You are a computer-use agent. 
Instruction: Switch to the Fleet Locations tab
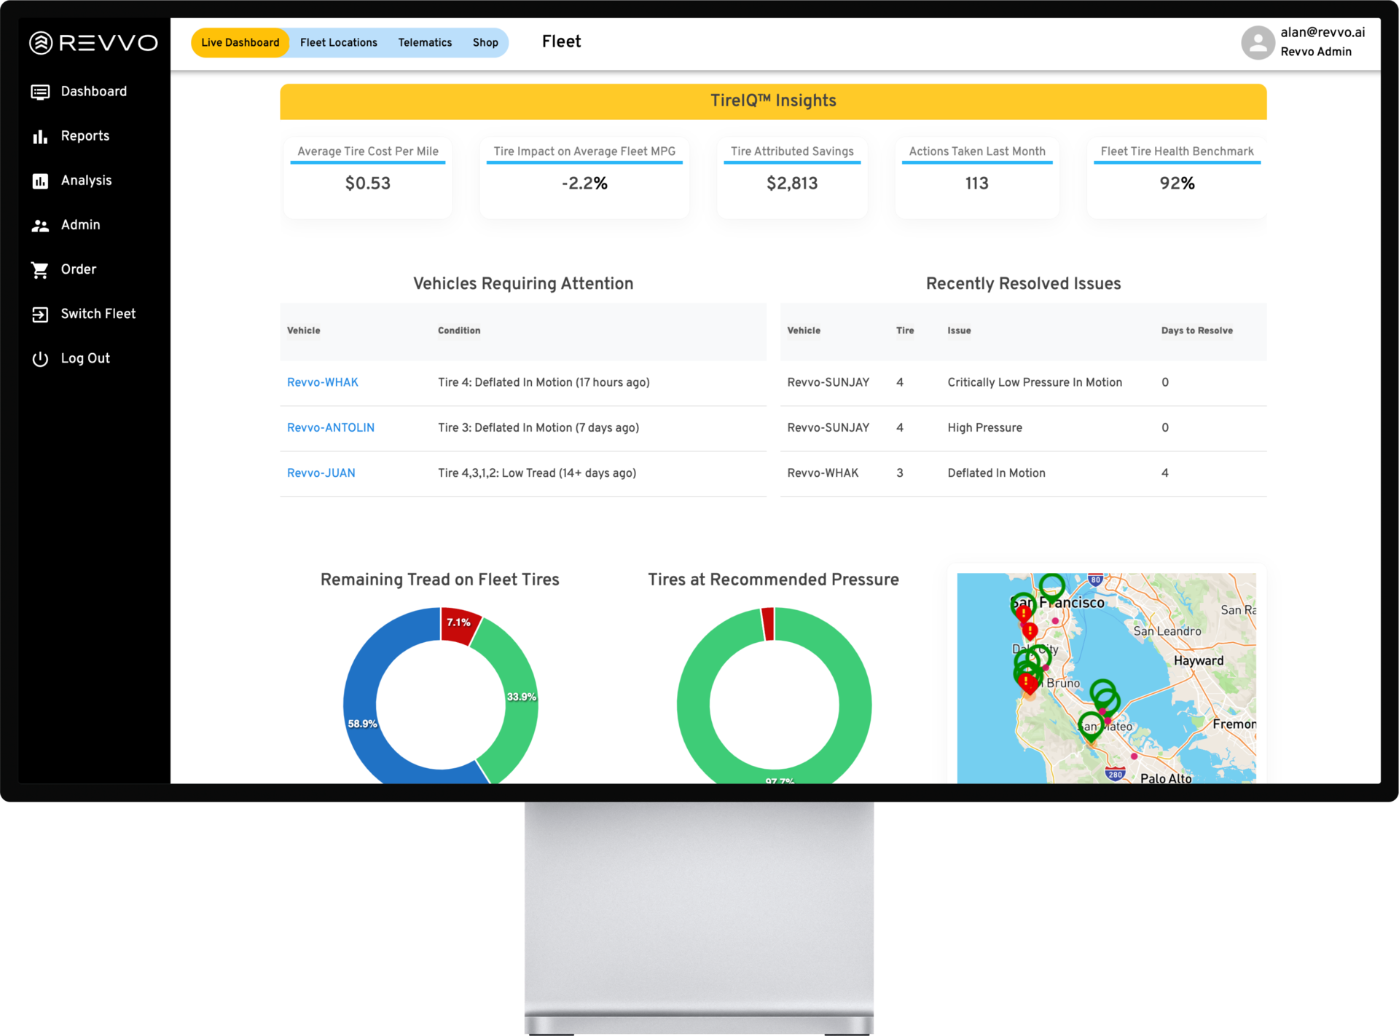(x=338, y=42)
